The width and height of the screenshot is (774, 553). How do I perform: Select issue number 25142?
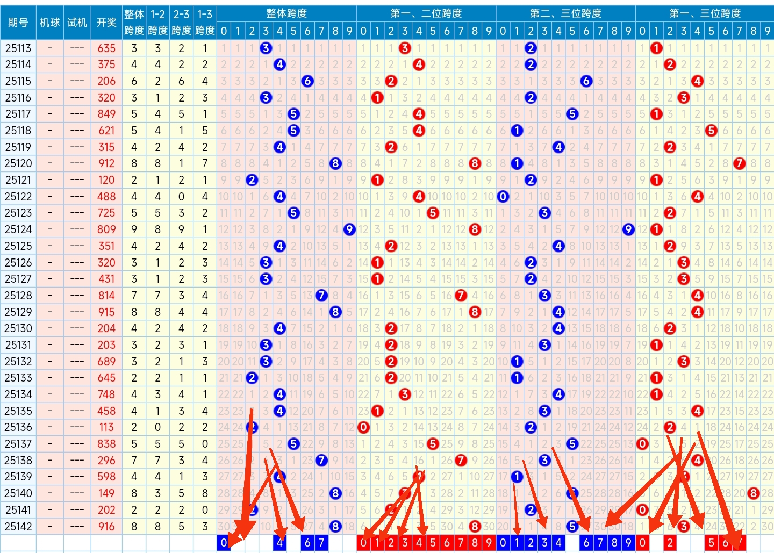coord(18,527)
